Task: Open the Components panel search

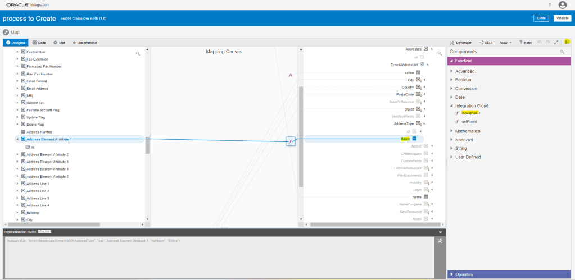Action: (x=562, y=52)
